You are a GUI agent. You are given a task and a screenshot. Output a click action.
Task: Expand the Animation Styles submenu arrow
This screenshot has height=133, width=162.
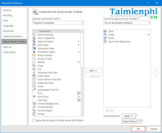(x=79, y=52)
